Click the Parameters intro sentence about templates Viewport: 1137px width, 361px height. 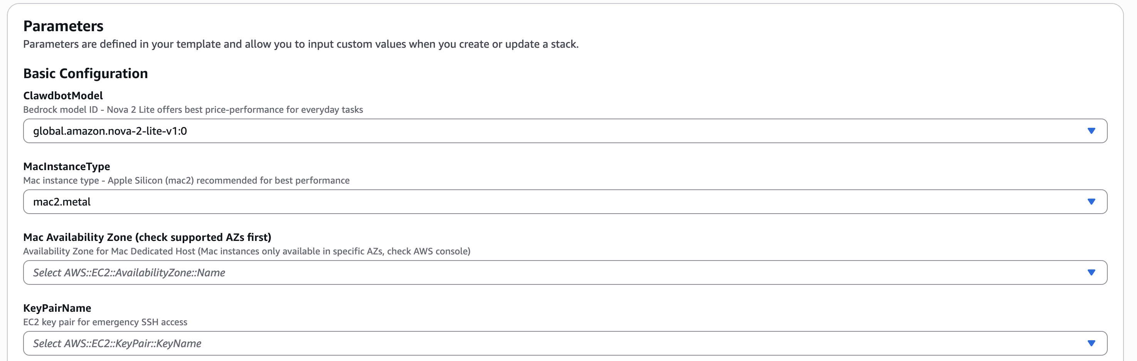pos(301,44)
